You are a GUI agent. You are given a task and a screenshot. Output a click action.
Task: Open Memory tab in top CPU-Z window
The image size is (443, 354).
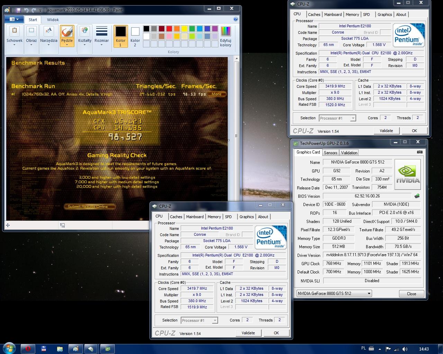click(x=352, y=15)
